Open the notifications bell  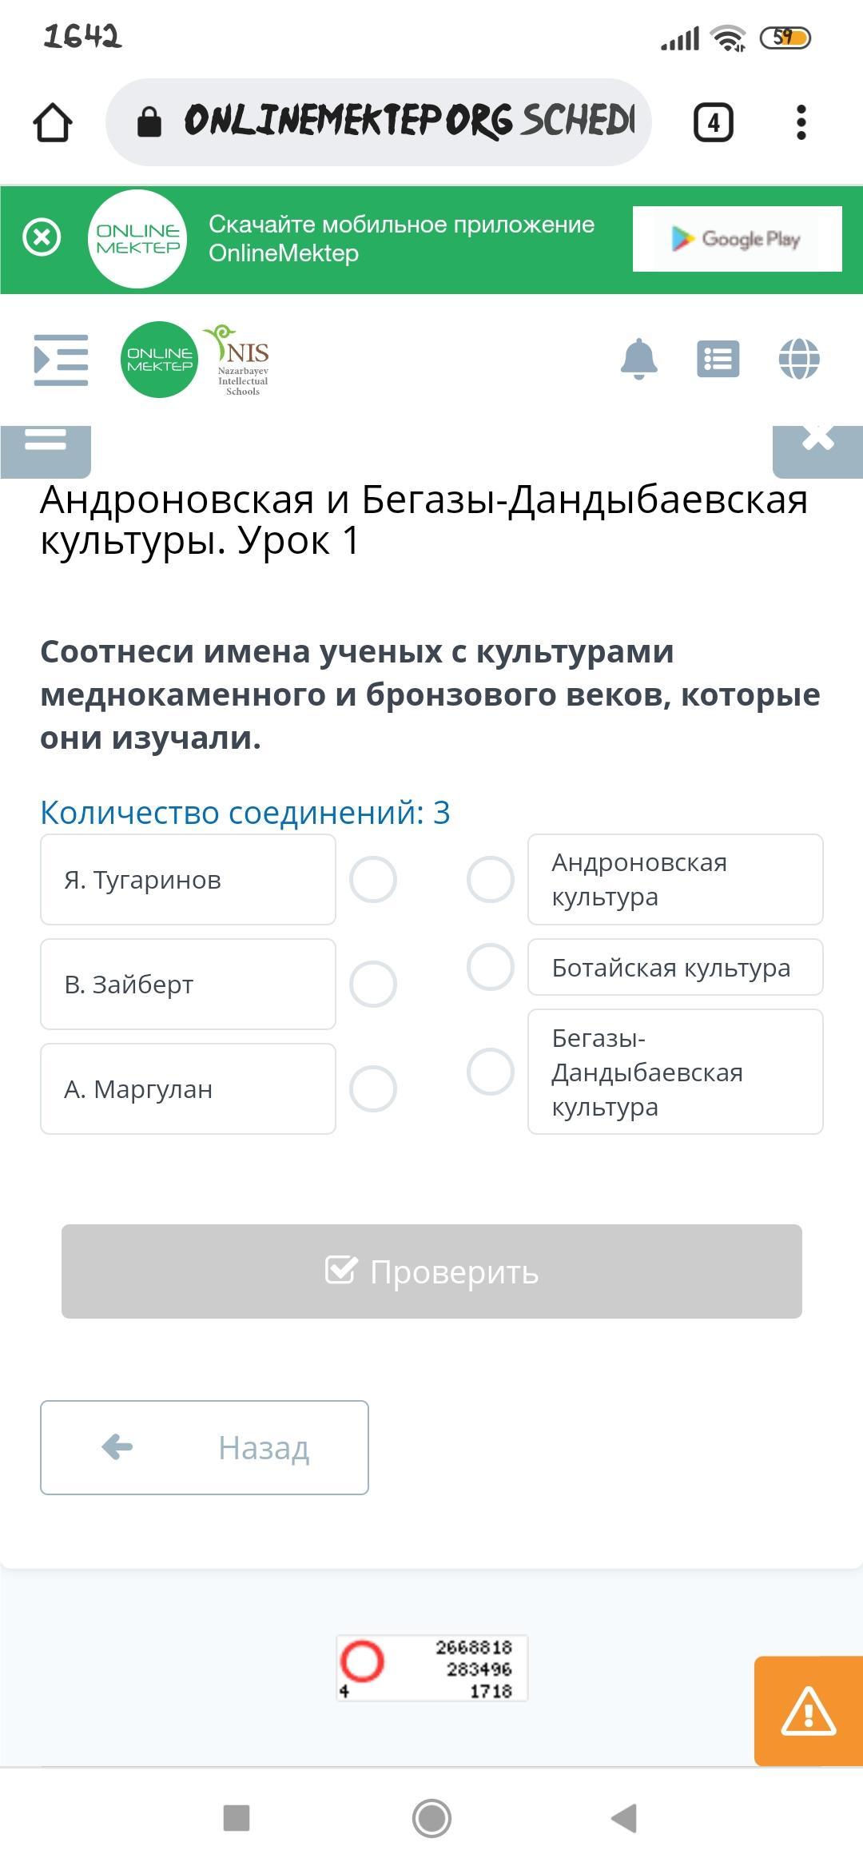639,359
